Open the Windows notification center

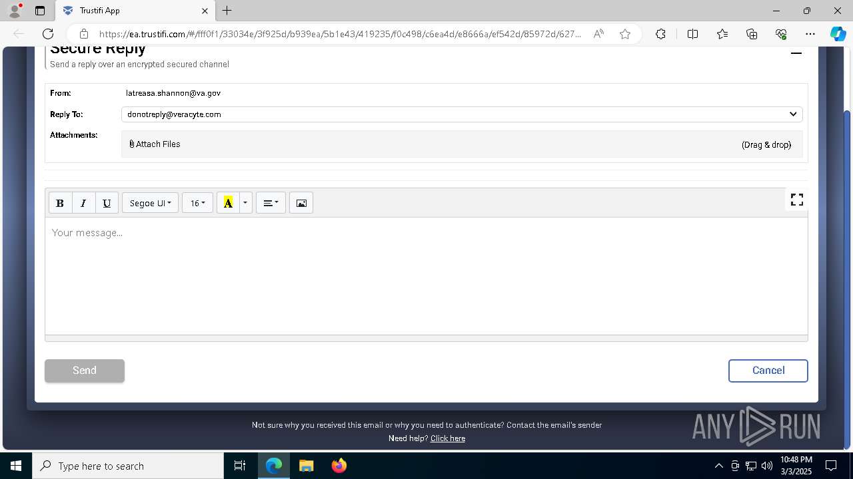(831, 466)
